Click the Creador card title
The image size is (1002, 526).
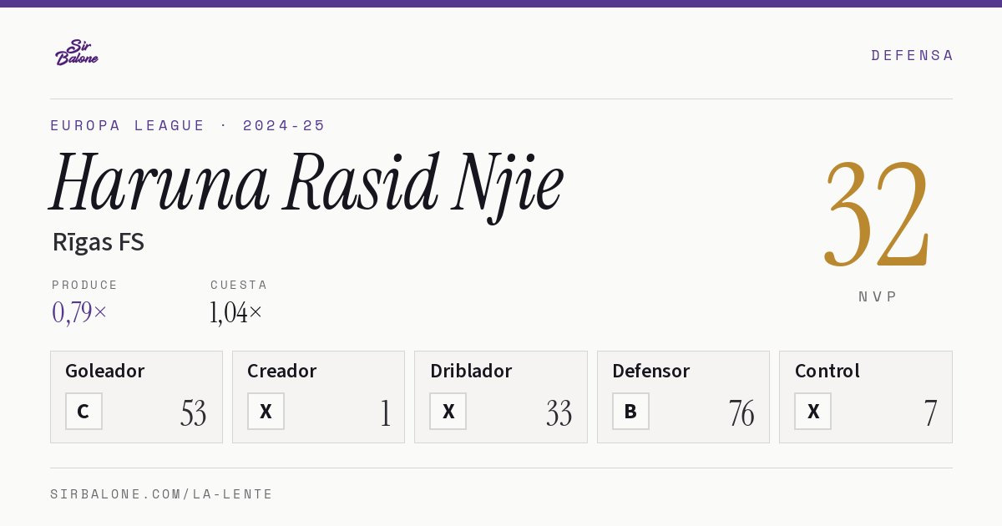tap(281, 371)
